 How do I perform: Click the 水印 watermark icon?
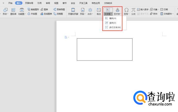pos(90,10)
